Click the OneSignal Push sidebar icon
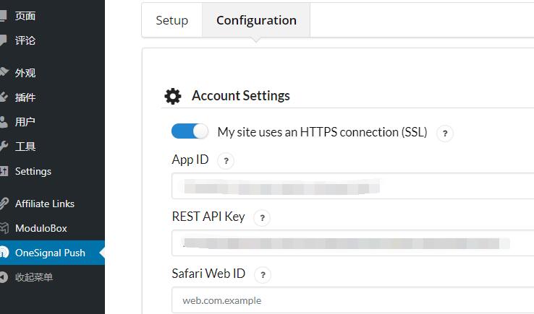Viewport: 534px width, 314px height. [4, 253]
